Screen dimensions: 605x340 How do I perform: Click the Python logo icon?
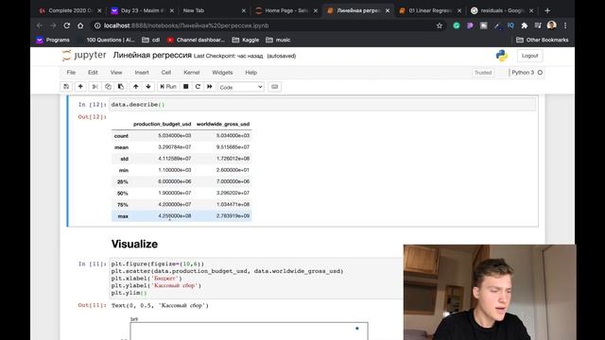pyautogui.click(x=502, y=56)
